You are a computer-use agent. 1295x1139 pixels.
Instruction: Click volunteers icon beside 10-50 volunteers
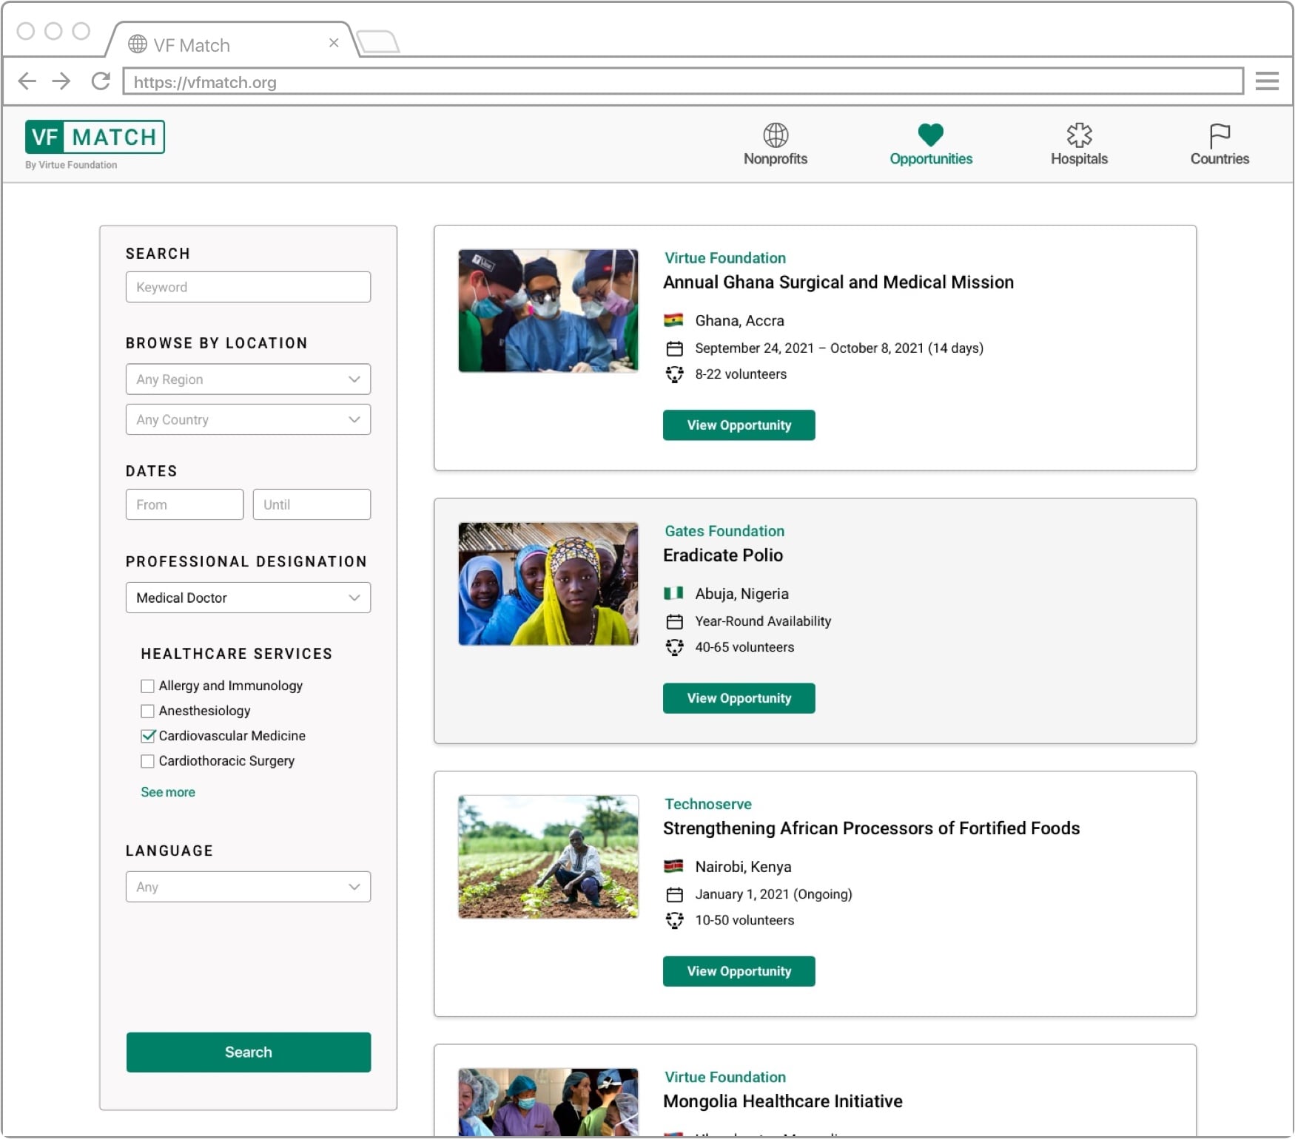point(674,920)
